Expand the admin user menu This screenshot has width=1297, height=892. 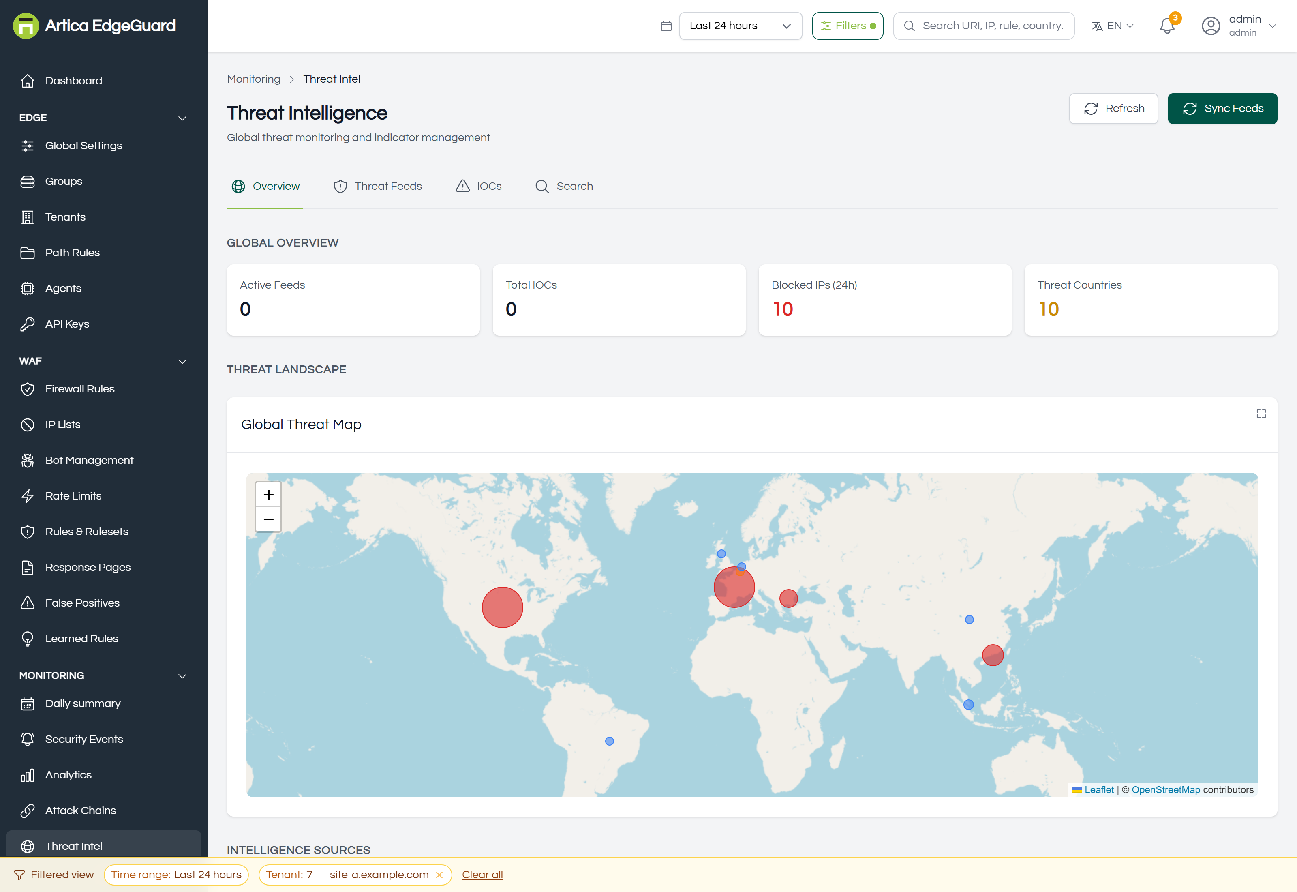coord(1239,26)
